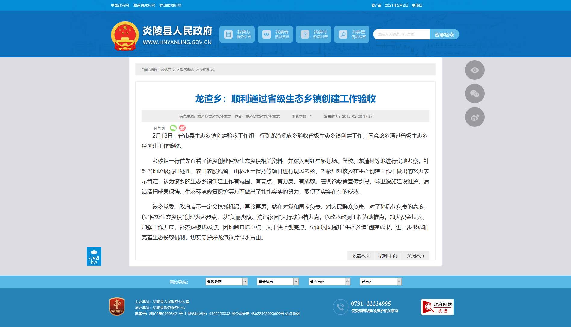
Task: Toggle the gray eye sidebar button
Action: 474,70
